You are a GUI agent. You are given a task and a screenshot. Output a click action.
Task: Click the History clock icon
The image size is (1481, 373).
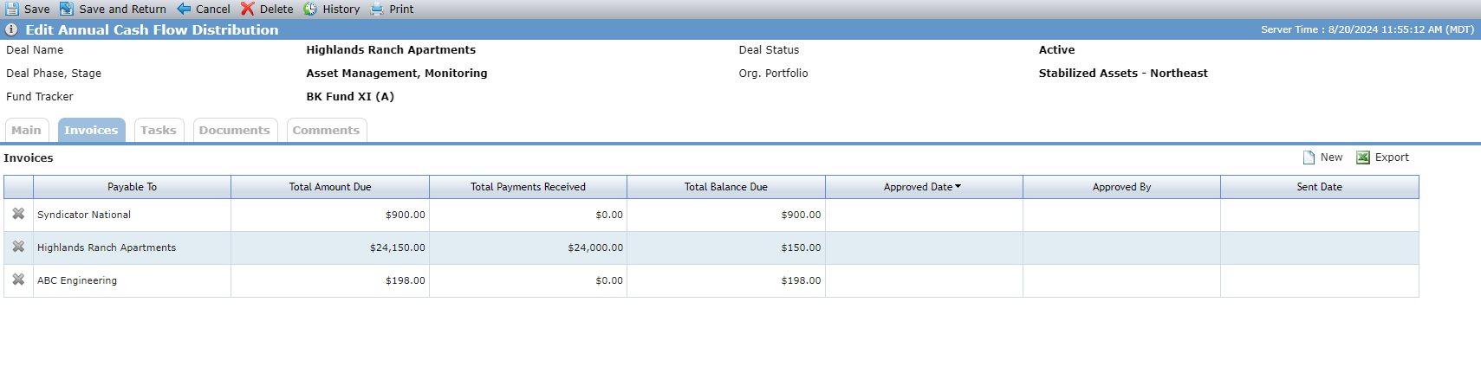click(310, 9)
